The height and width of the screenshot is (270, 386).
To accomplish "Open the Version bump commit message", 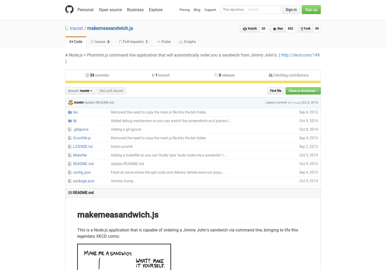I will [122, 181].
